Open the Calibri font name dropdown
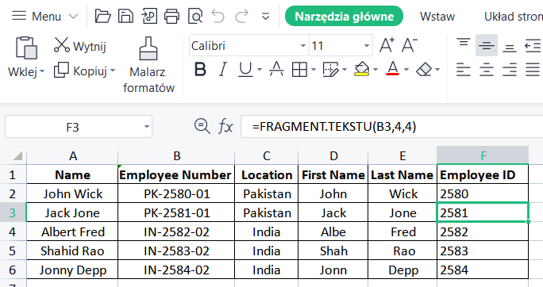The height and width of the screenshot is (287, 543). coord(303,46)
